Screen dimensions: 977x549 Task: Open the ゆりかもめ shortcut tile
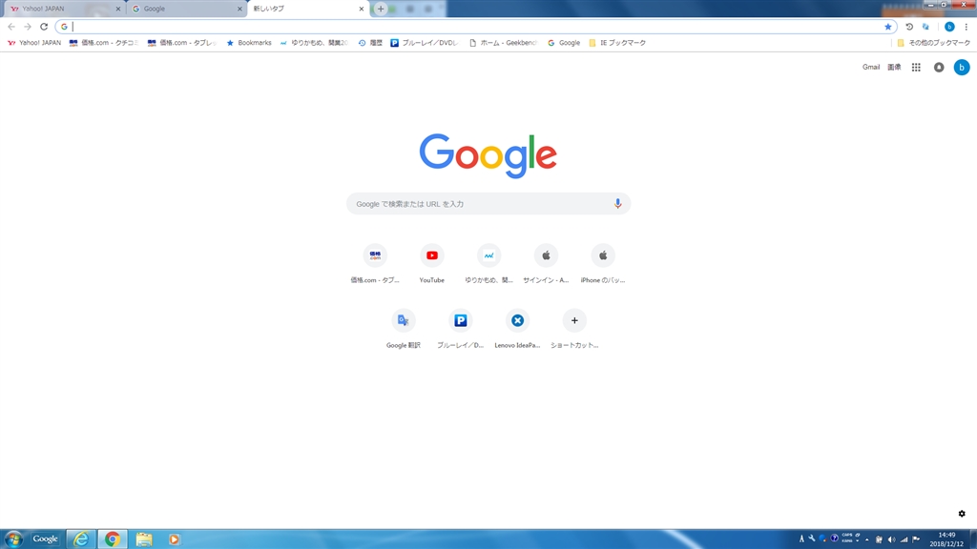(x=489, y=263)
